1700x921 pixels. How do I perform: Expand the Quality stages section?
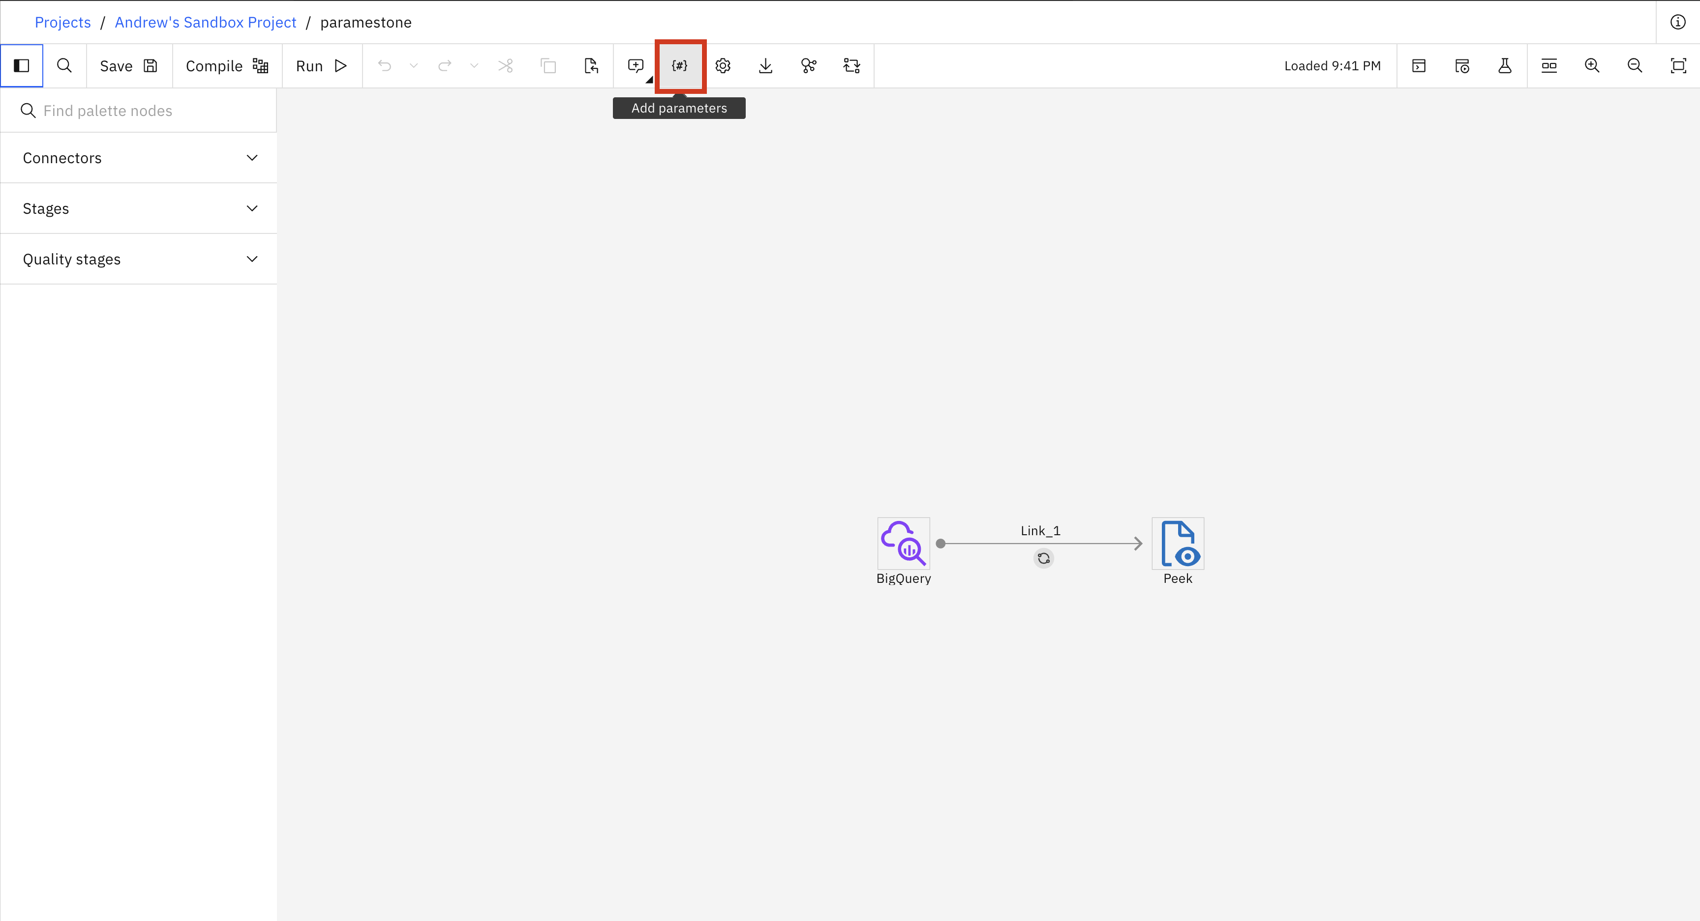[x=139, y=259]
